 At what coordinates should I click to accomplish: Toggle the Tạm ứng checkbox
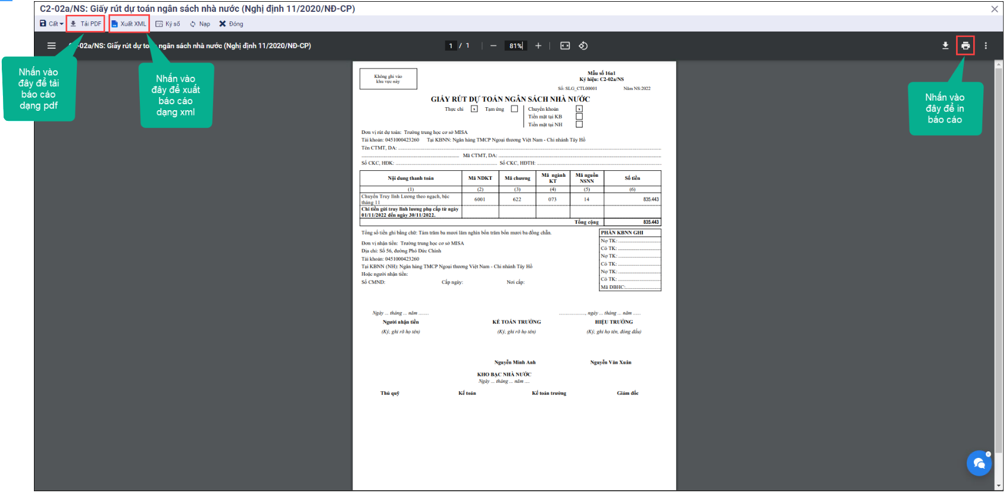[x=514, y=109]
